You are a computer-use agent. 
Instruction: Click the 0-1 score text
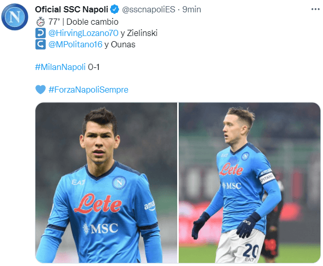coord(94,67)
